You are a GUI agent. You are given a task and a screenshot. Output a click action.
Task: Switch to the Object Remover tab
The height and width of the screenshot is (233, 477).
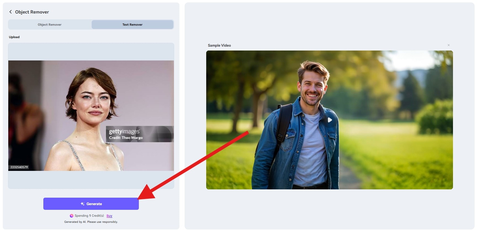tap(50, 25)
